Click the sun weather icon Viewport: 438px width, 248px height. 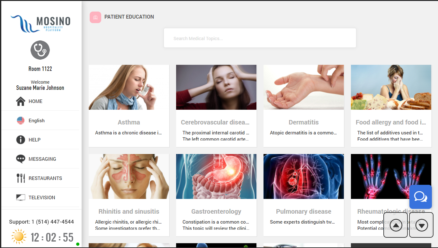(x=19, y=237)
